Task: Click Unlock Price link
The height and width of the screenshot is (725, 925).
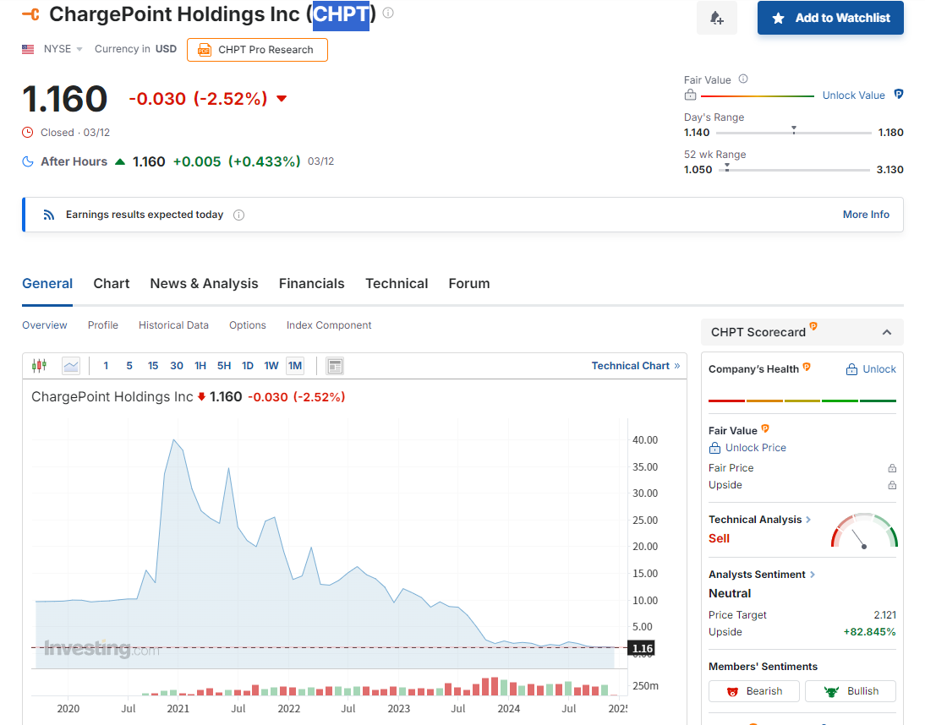Action: [747, 447]
